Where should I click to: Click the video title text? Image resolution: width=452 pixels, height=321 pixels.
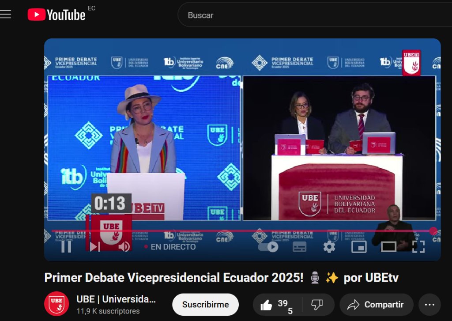(x=222, y=278)
